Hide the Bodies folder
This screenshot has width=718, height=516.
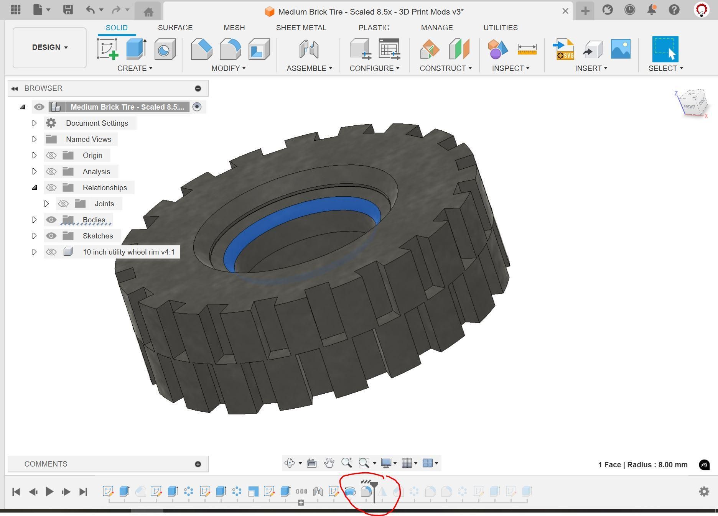pos(51,220)
